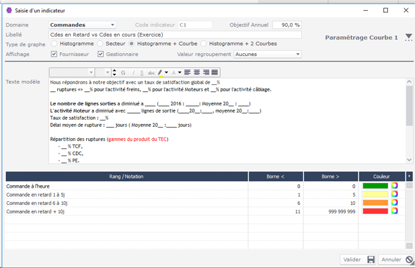
Task: Click the font size stepper arrows
Action: click(x=115, y=72)
